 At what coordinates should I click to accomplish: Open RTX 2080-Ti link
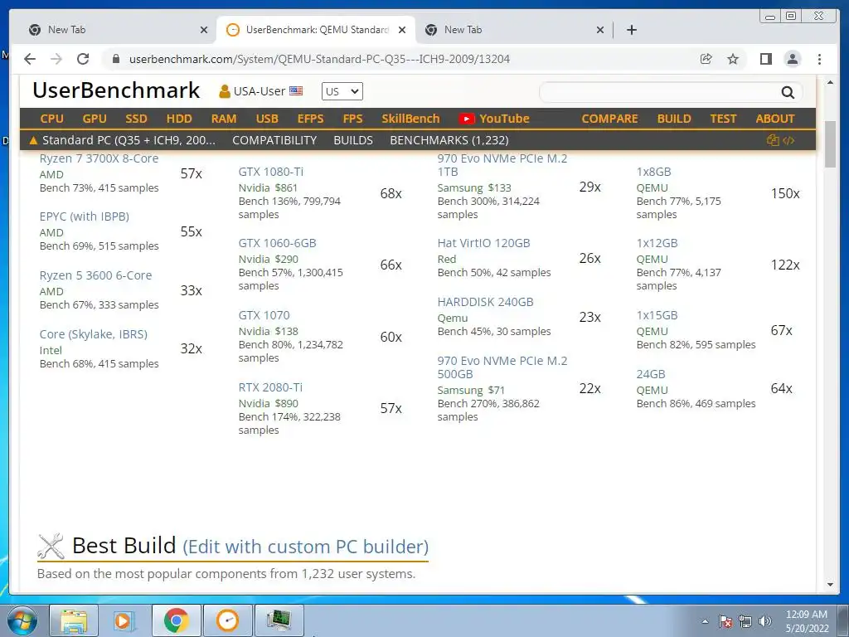pyautogui.click(x=270, y=387)
